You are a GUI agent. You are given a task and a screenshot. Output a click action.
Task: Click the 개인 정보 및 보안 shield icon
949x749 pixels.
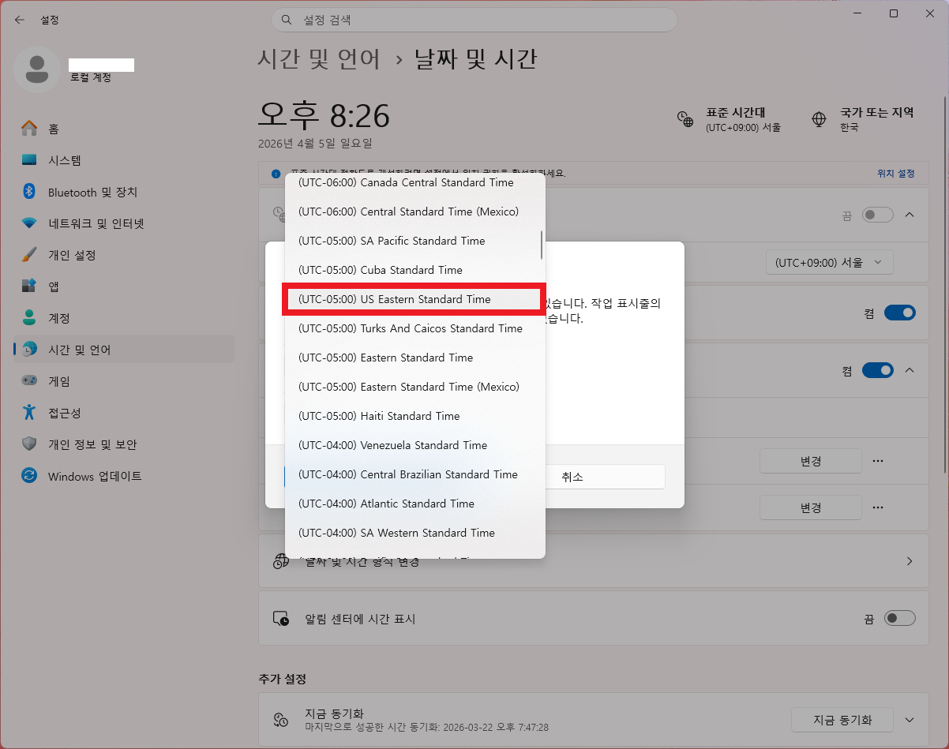pos(29,444)
